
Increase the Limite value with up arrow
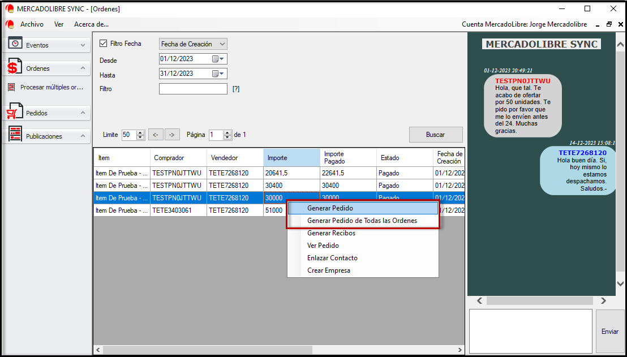coord(140,133)
